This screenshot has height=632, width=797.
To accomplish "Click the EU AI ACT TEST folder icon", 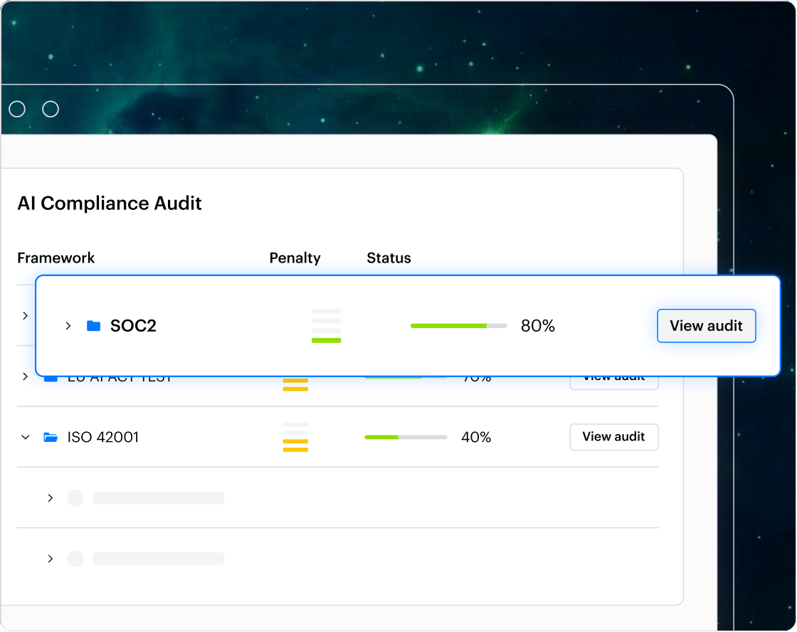I will coord(50,376).
